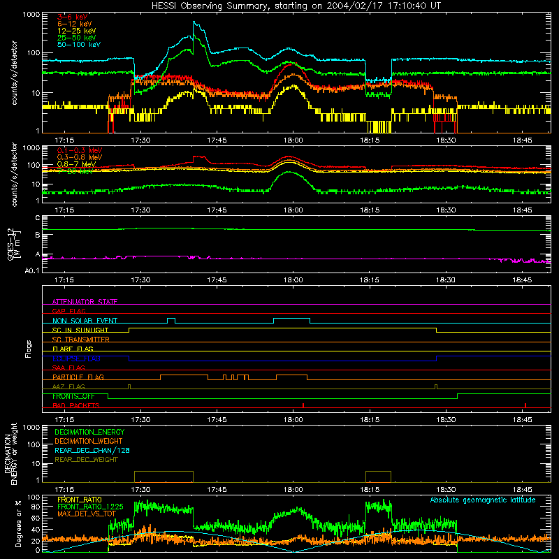Click the Flags axis title
This screenshot has width=559, height=559.
pyautogui.click(x=29, y=349)
